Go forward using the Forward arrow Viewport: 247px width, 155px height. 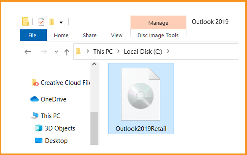(44, 52)
